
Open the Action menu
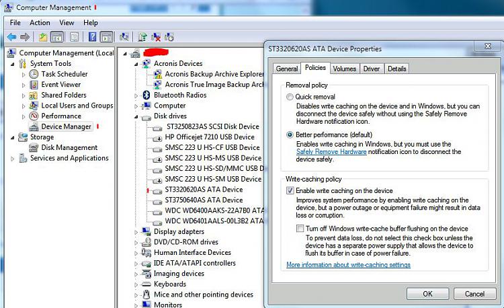pos(40,23)
